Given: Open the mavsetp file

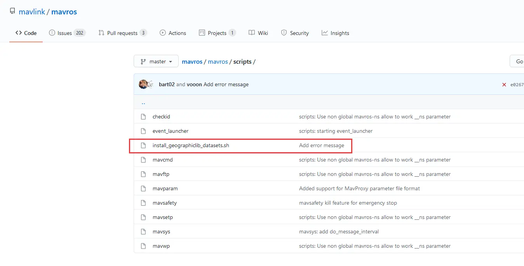Looking at the screenshot, I should [163, 217].
